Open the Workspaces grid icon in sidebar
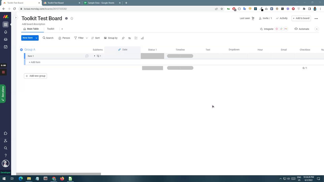The width and height of the screenshot is (324, 182). coord(6,25)
